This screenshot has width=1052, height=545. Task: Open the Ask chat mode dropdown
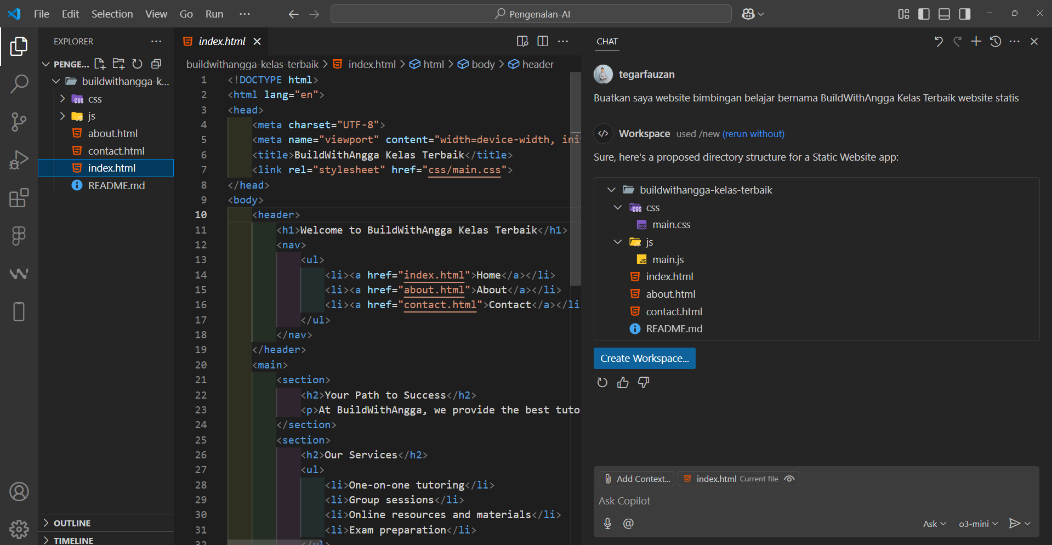pos(935,524)
